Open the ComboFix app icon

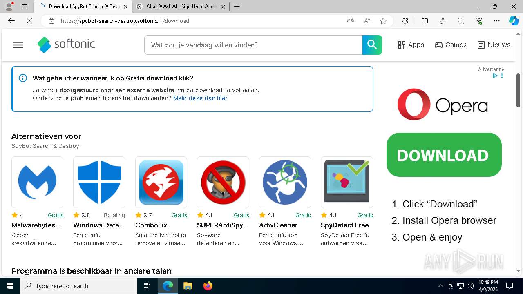(x=161, y=182)
